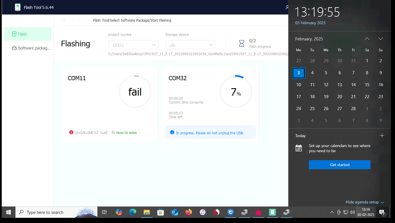Open Firefox from the taskbar

coord(188,212)
